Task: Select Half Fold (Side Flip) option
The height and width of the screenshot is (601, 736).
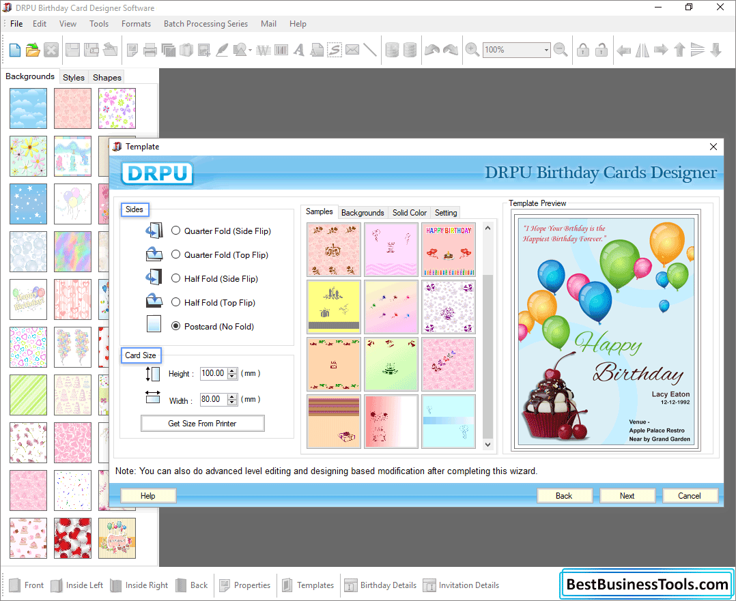Action: (x=175, y=278)
